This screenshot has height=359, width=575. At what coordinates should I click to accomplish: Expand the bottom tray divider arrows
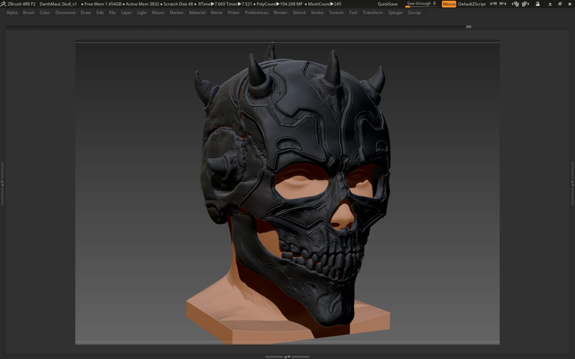point(287,357)
